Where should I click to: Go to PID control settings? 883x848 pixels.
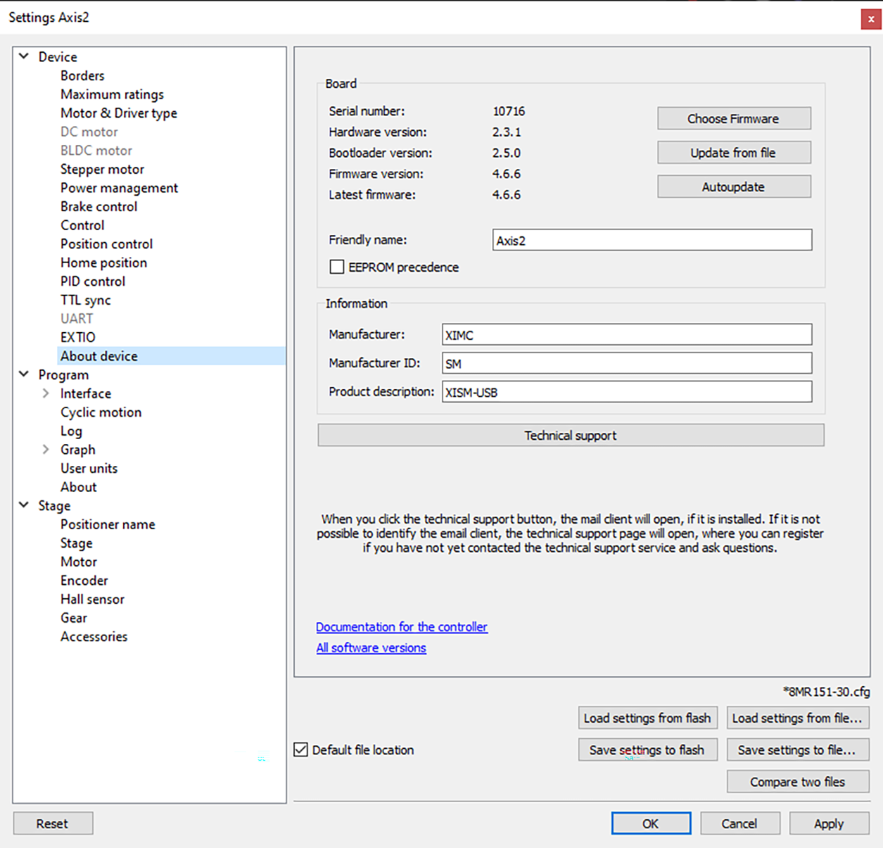tap(93, 281)
